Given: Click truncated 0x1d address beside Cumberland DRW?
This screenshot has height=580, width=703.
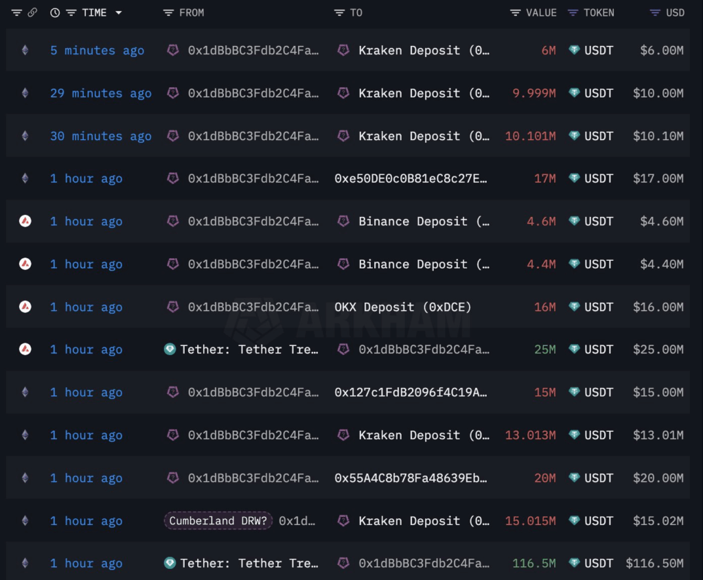Looking at the screenshot, I should click(297, 521).
